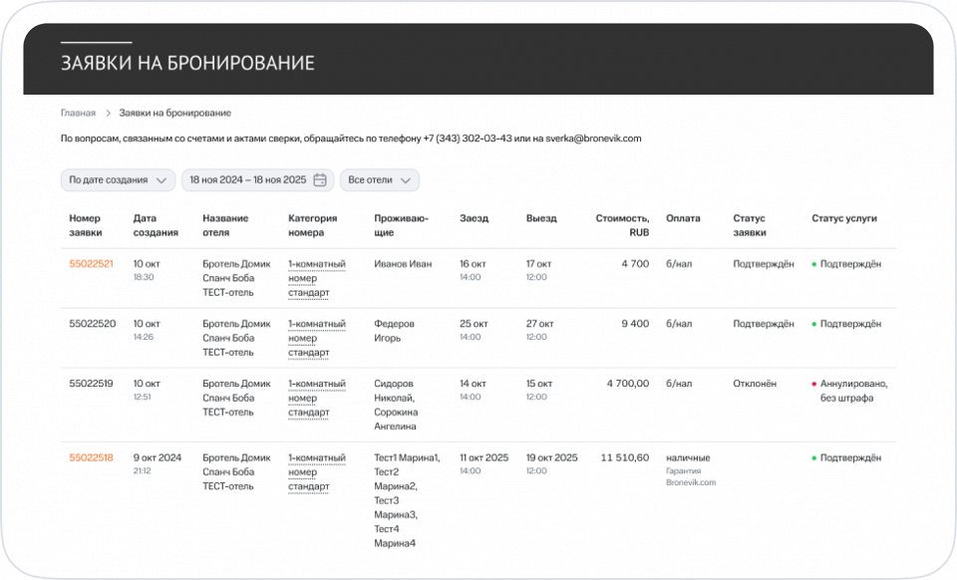Click cost value 9 400
The image size is (957, 580).
click(x=635, y=324)
